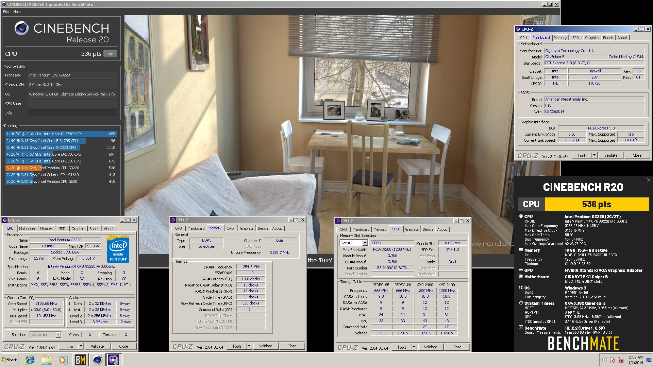This screenshot has height=367, width=653.
Task: Open Cinebench Help menu
Action: point(17,12)
